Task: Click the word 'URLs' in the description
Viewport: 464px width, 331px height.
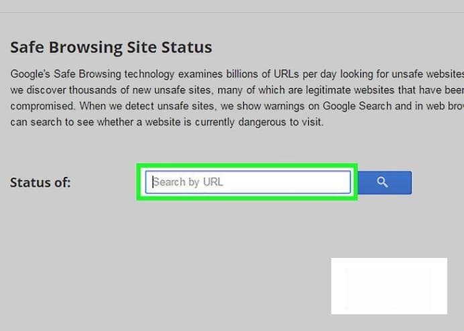Action: tap(286, 74)
